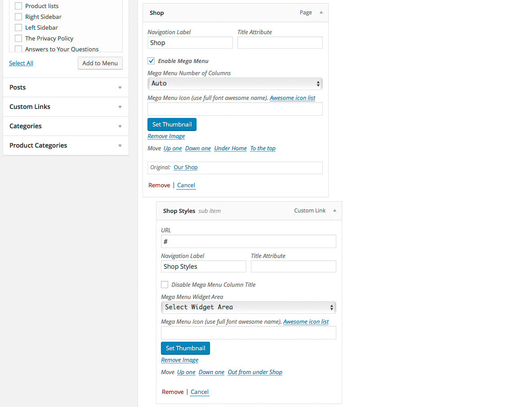Click Set Thumbnail for Shop item
This screenshot has width=522, height=407.
tap(172, 124)
